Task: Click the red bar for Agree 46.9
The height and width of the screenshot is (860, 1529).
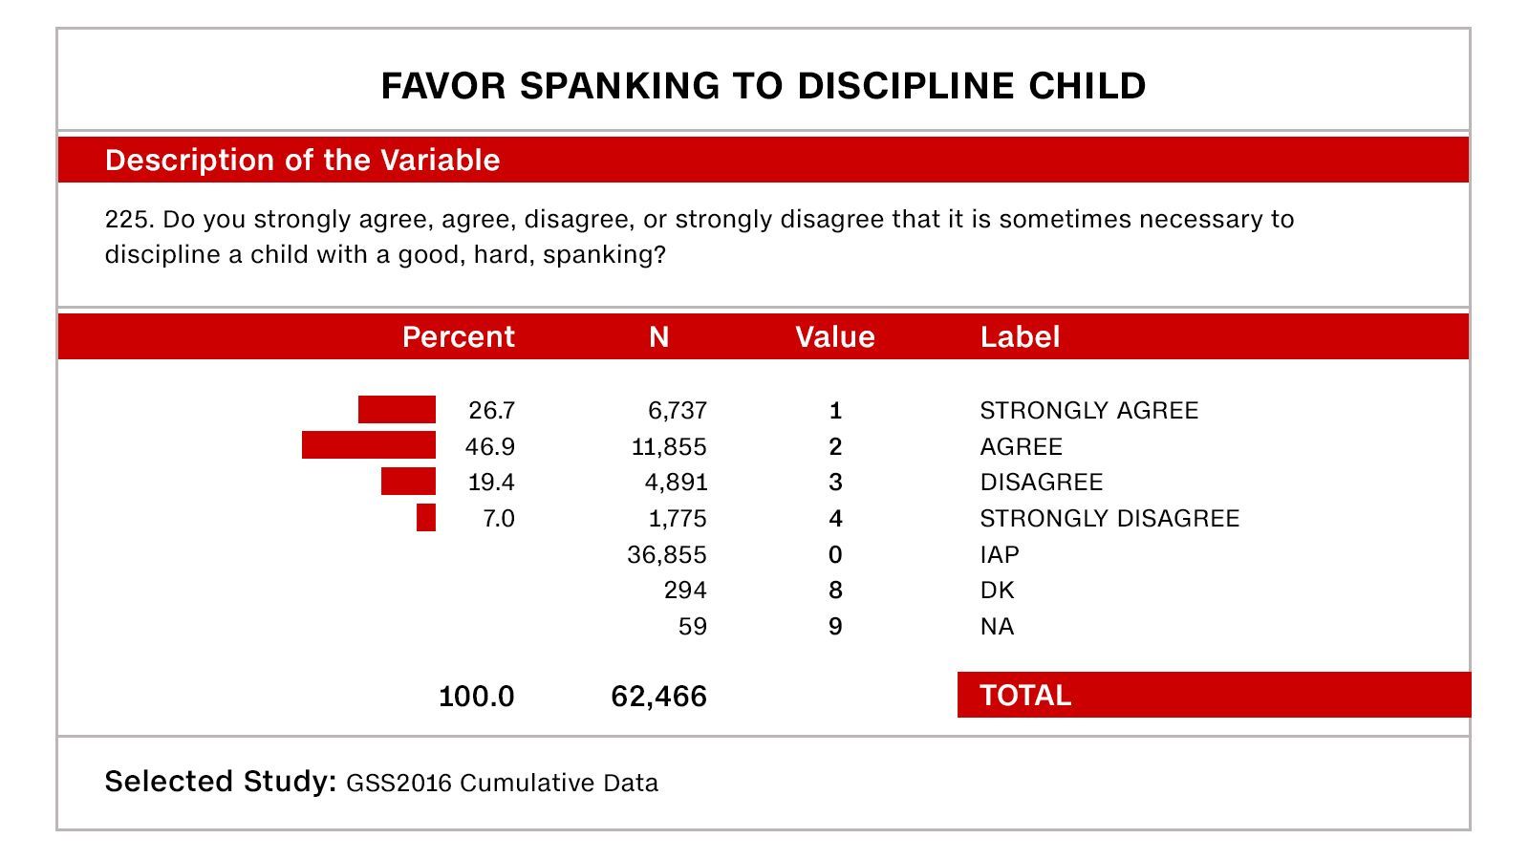Action: 369,445
